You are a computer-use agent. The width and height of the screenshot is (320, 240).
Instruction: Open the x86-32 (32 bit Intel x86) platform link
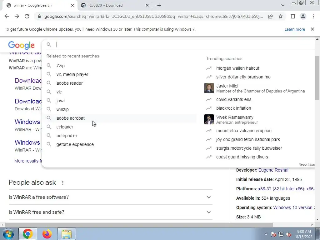tap(281, 189)
